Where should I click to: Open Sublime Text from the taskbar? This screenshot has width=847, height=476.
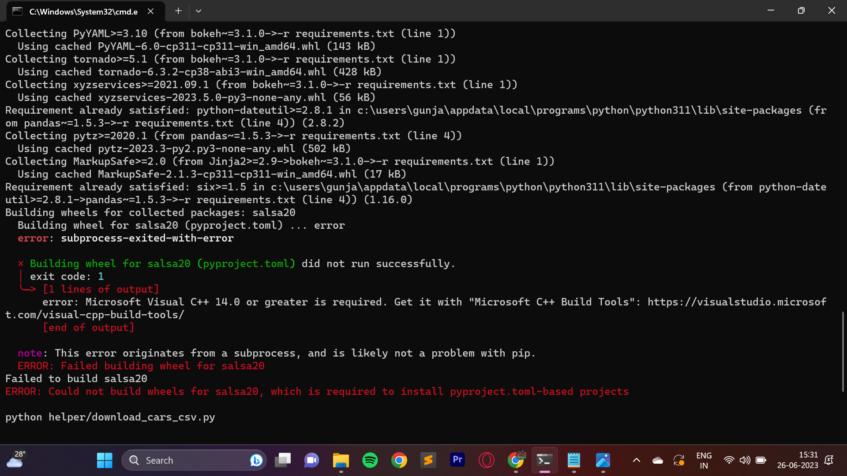pos(428,460)
